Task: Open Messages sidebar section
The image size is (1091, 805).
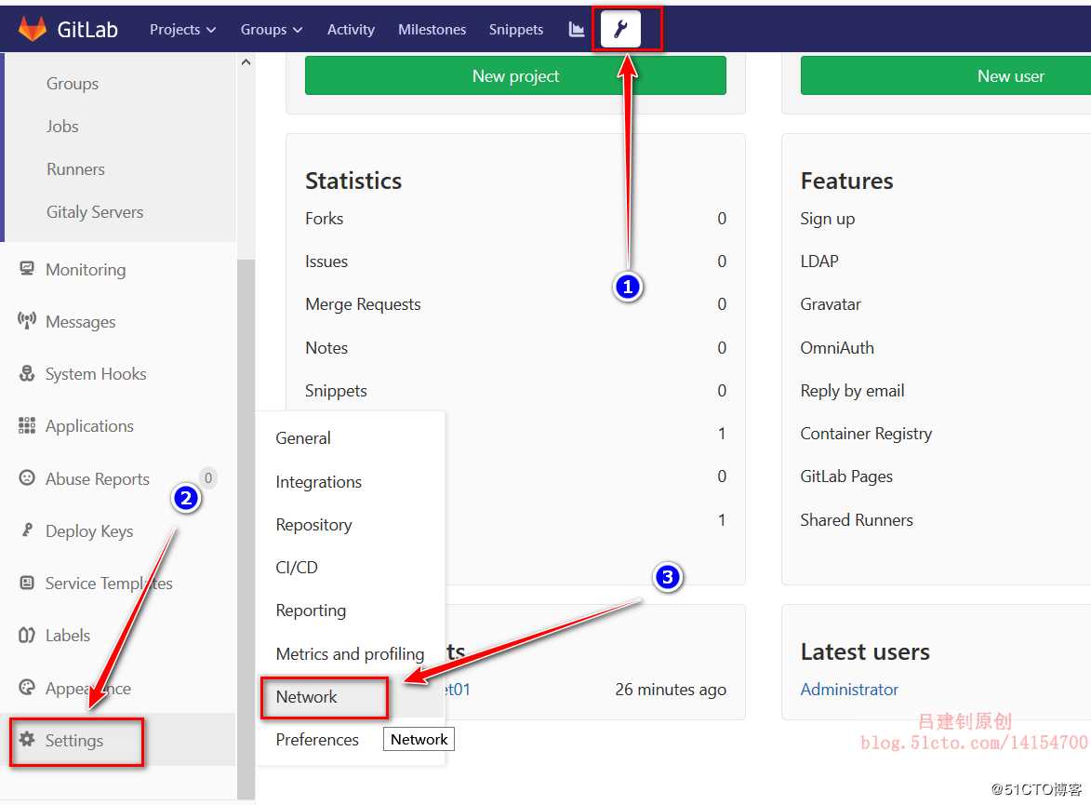Action: 81,322
